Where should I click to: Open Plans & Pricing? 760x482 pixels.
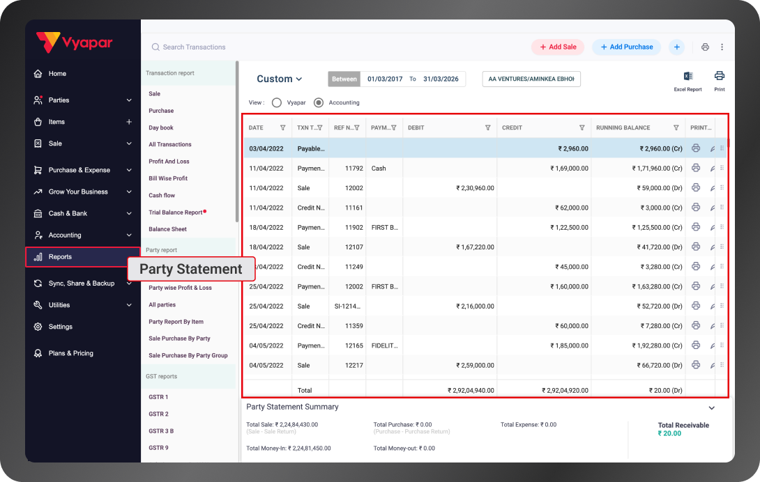click(x=70, y=353)
